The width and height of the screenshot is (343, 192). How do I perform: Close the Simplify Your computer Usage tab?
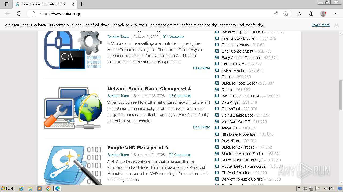(73, 4)
